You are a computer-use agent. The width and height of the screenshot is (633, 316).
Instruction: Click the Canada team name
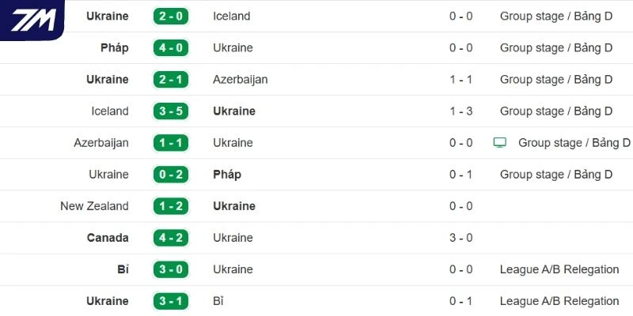(x=107, y=238)
